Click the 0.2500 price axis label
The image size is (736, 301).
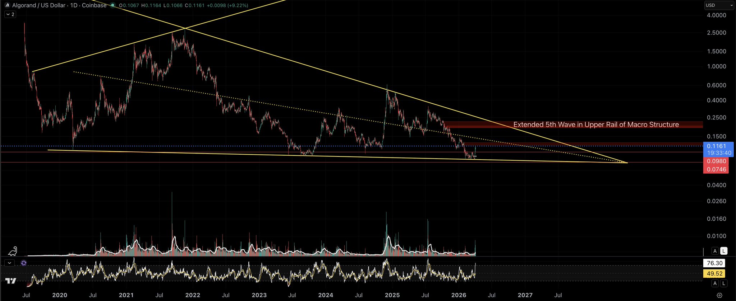click(717, 118)
